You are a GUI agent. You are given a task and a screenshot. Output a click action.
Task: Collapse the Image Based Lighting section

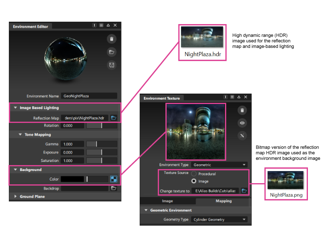15,108
